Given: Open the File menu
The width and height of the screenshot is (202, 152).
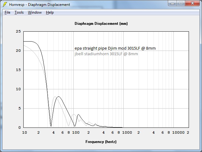Looking at the screenshot, I should 7,12.
